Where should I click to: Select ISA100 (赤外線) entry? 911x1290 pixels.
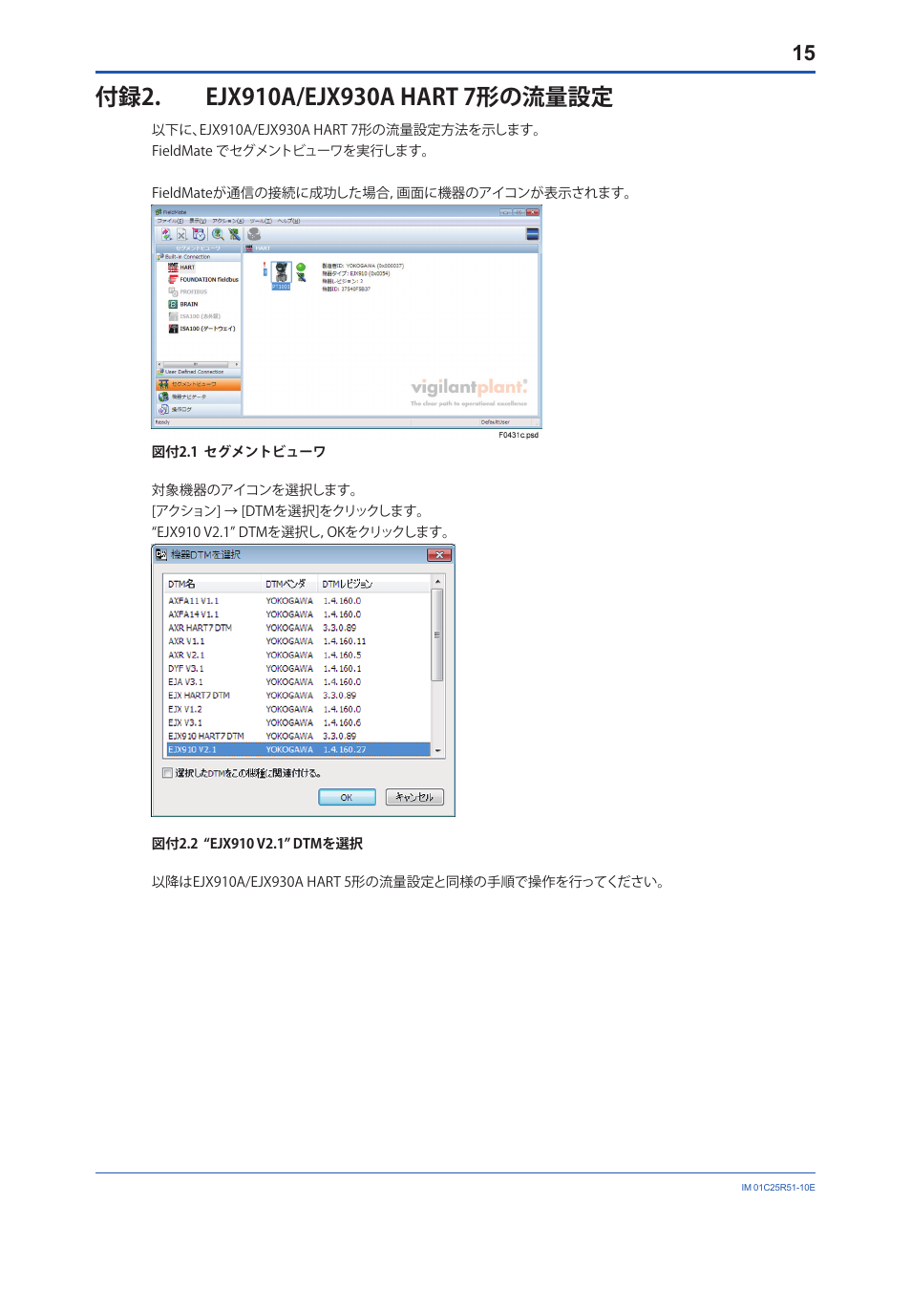coord(199,316)
